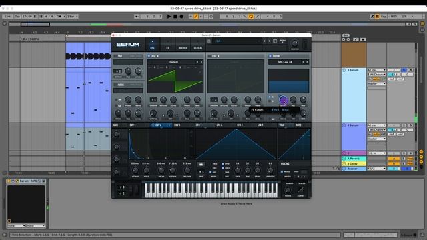
Task: Choose next filter type after MG Low 24
Action: pyautogui.click(x=307, y=62)
